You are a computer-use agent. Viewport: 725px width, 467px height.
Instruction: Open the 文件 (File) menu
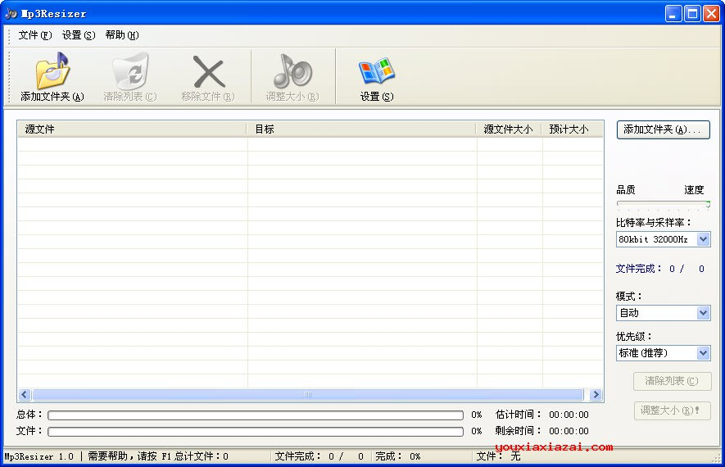[x=34, y=35]
